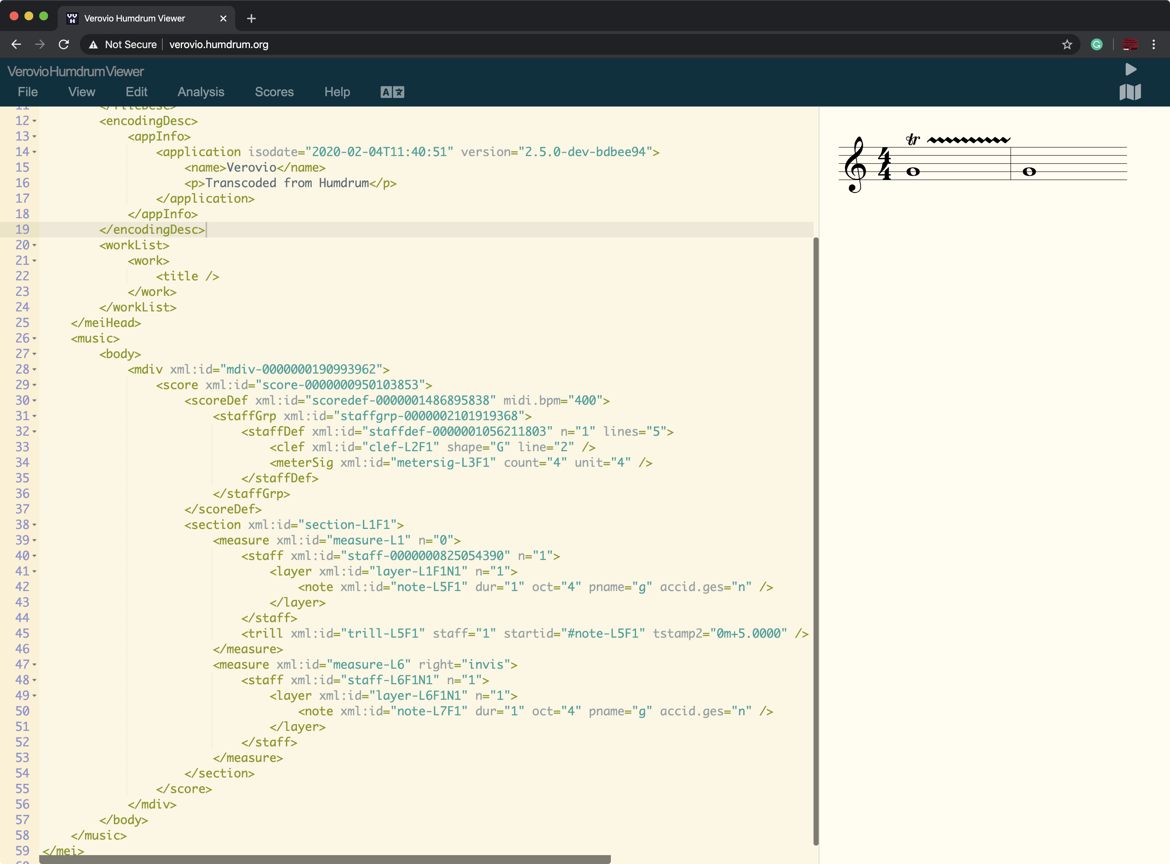Open the Help menu
Image resolution: width=1170 pixels, height=864 pixels.
(337, 91)
